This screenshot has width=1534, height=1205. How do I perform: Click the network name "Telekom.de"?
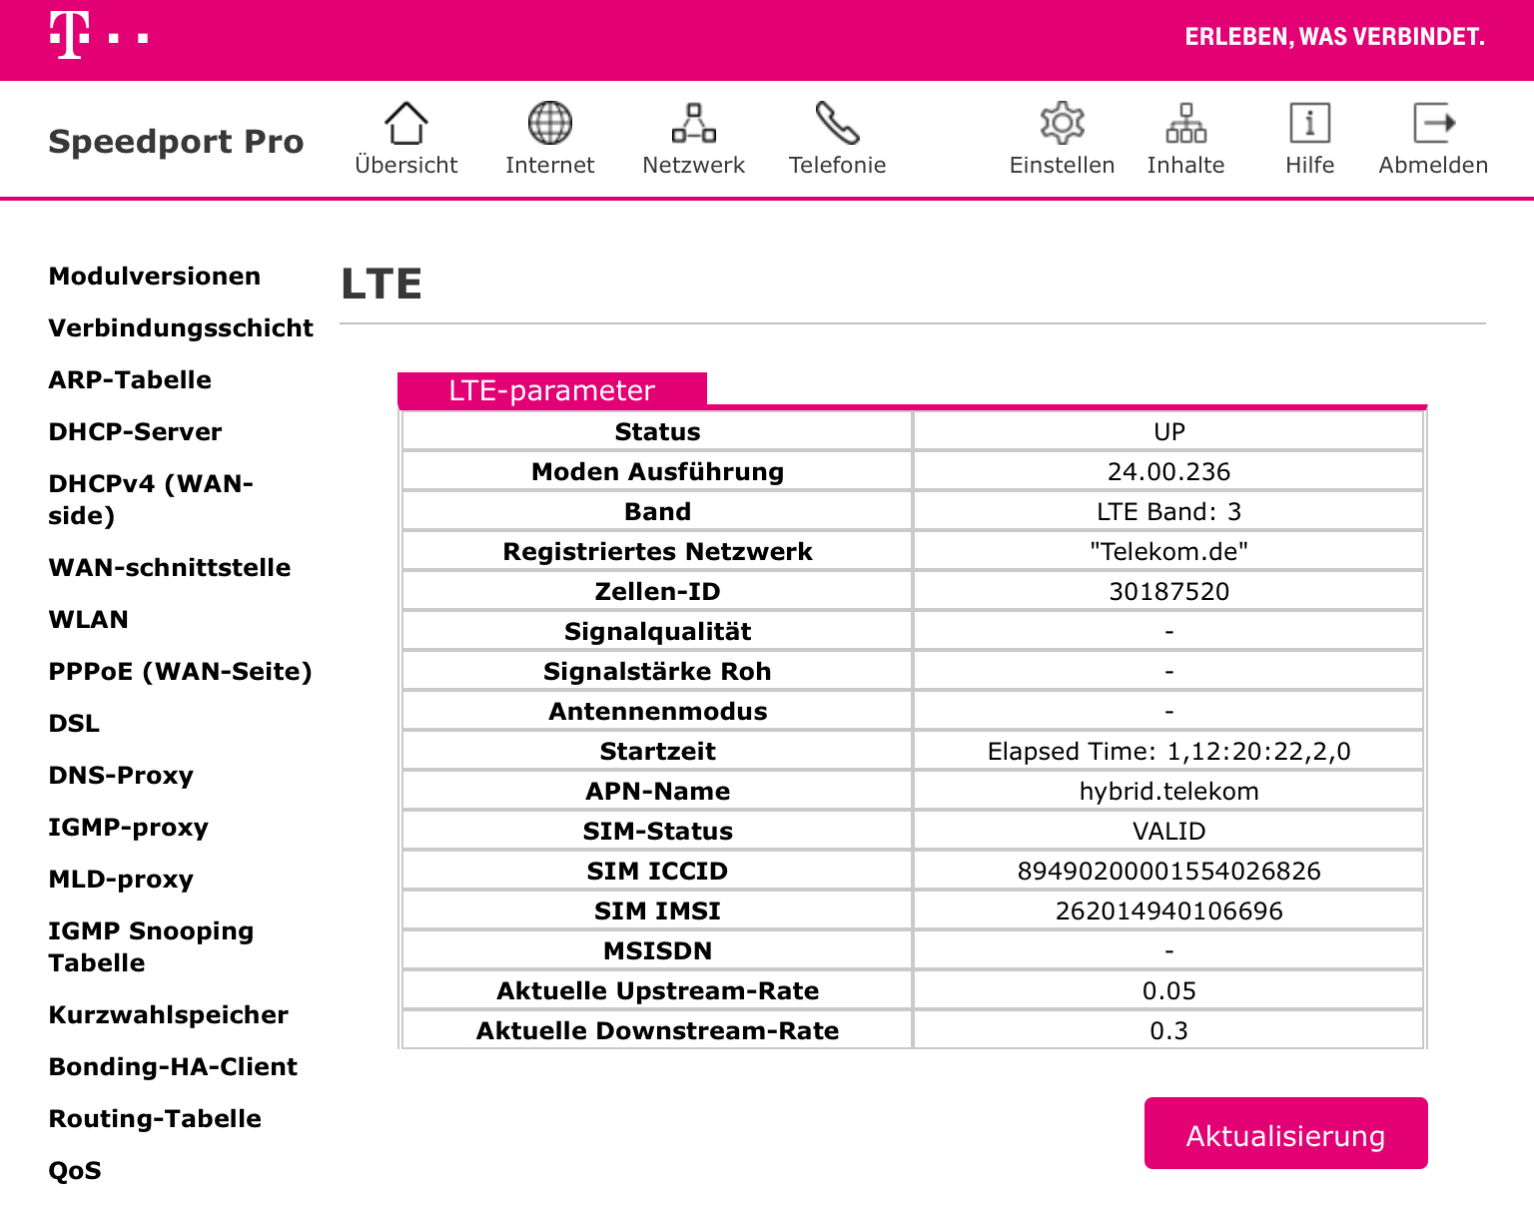(x=1168, y=552)
